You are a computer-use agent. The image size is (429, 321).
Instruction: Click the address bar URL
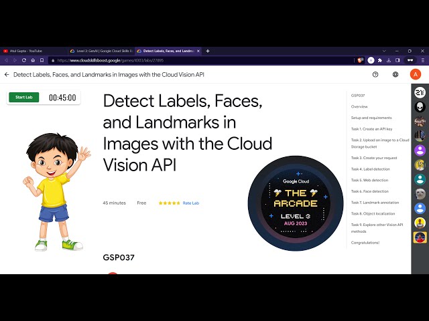point(111,60)
